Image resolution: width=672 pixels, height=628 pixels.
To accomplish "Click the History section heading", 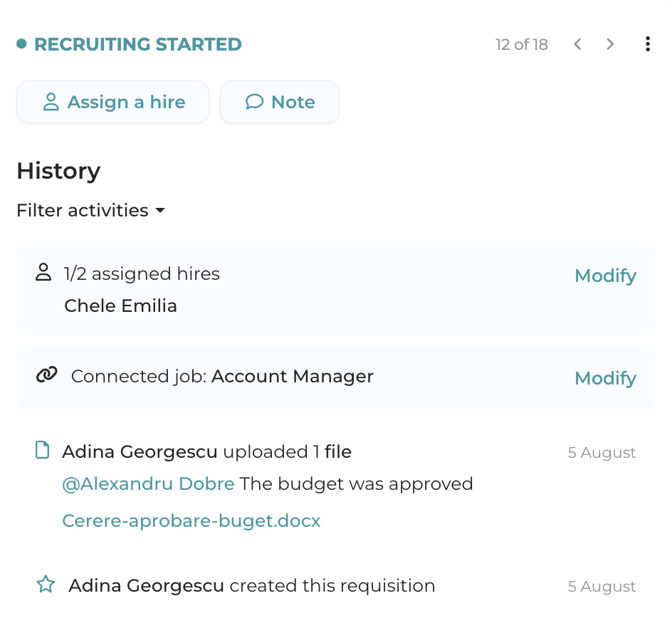I will click(x=58, y=171).
